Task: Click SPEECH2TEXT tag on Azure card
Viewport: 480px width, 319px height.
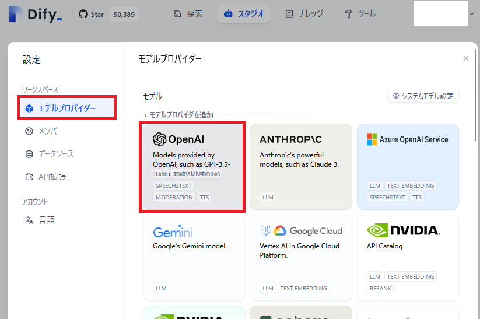Action: [x=387, y=198]
